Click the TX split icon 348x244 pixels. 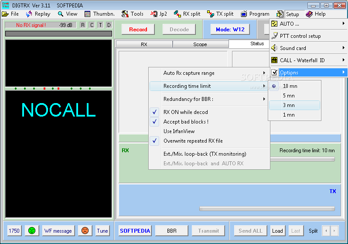210,14
